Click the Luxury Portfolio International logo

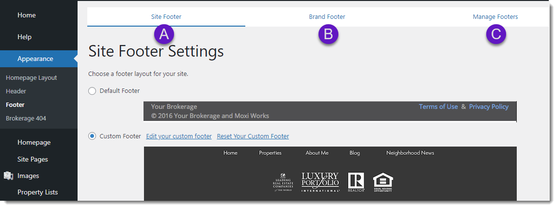tap(320, 182)
